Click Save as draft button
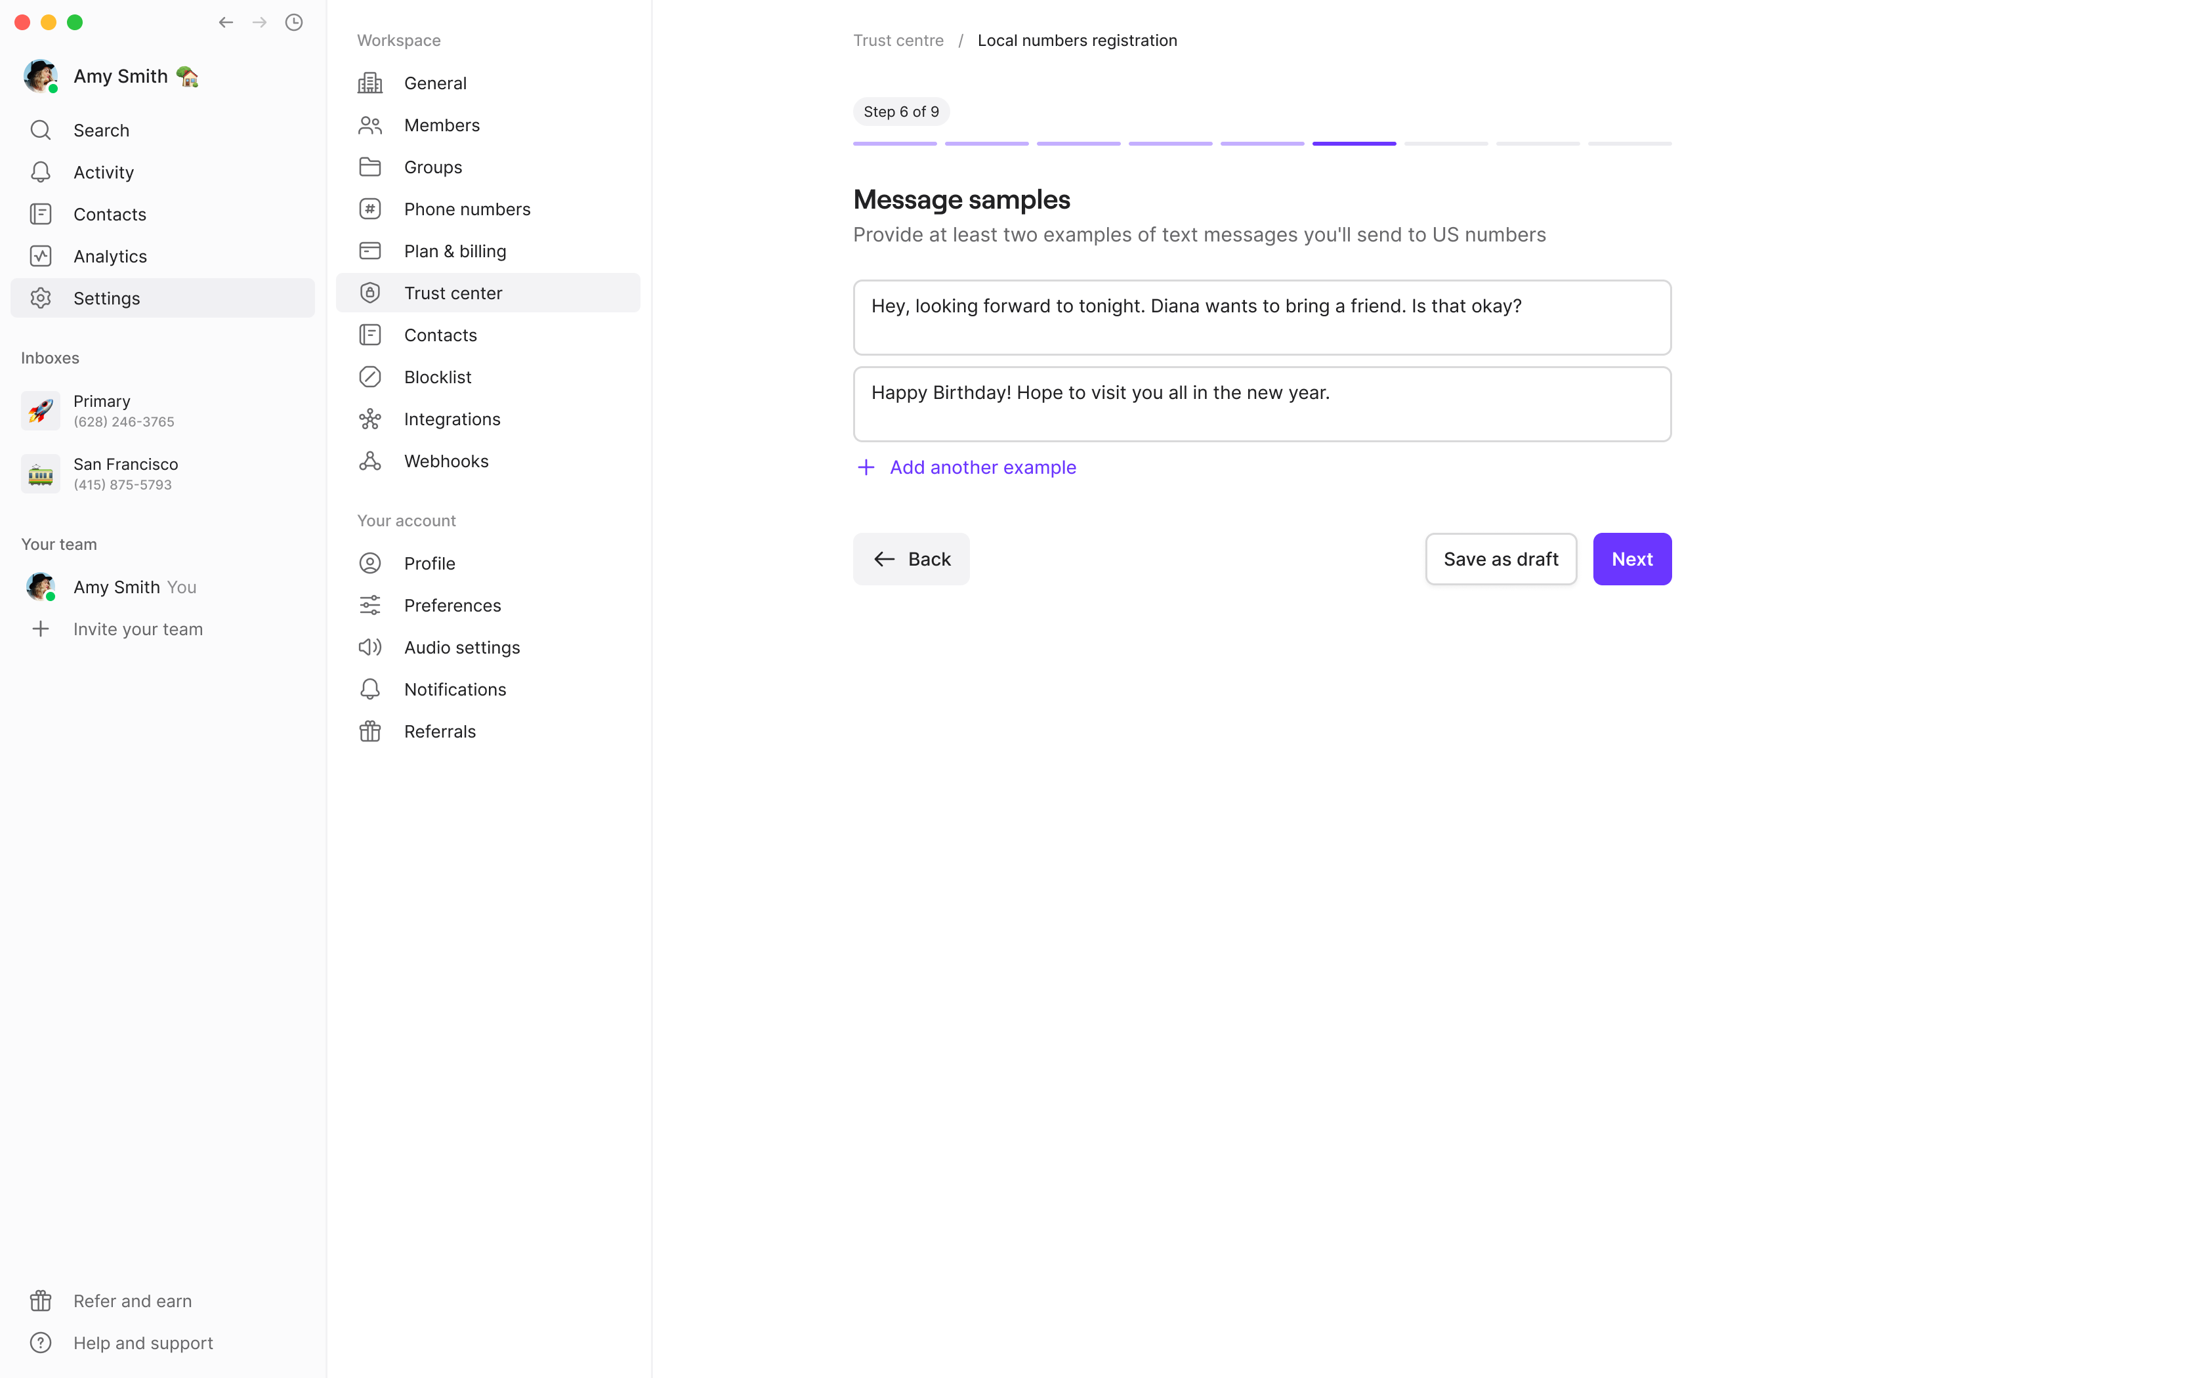The height and width of the screenshot is (1378, 2205). tap(1501, 560)
